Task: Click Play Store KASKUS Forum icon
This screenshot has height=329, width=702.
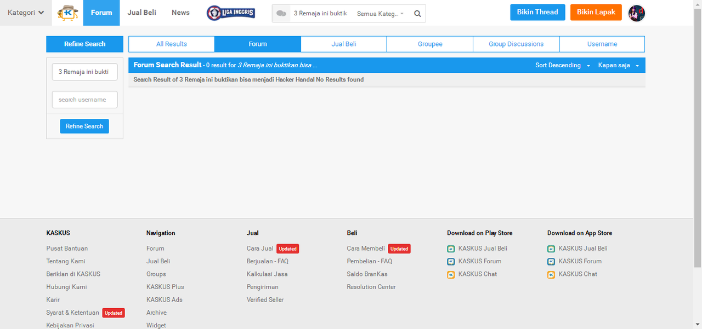Action: click(x=451, y=262)
